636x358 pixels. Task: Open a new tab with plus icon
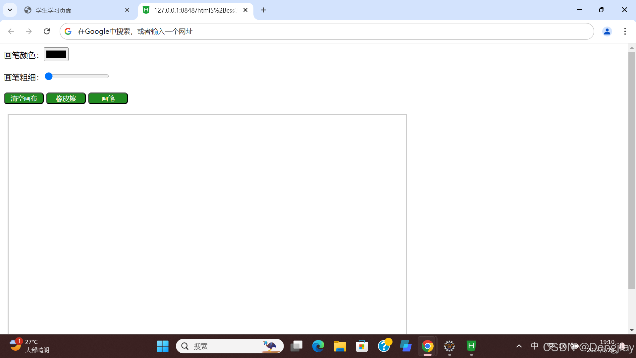click(x=263, y=10)
